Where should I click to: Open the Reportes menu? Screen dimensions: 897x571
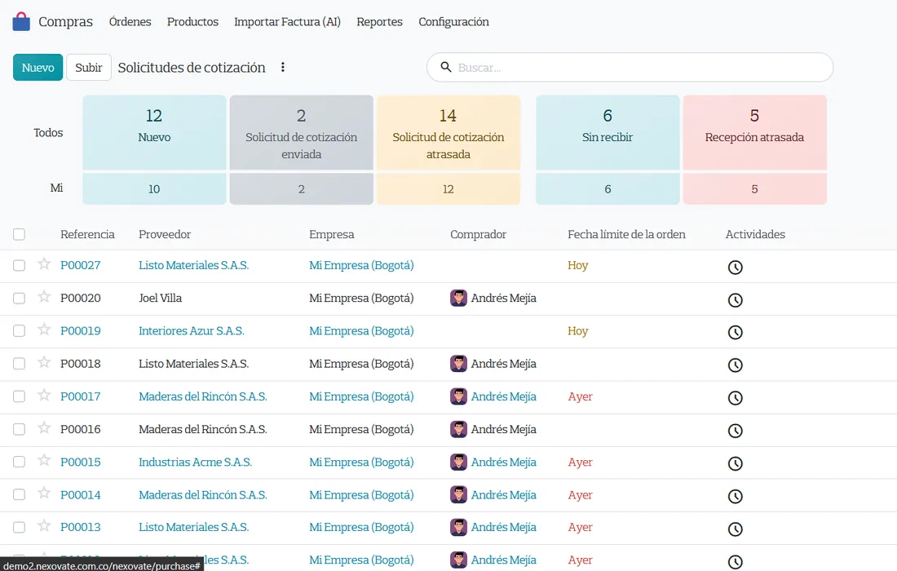[379, 22]
